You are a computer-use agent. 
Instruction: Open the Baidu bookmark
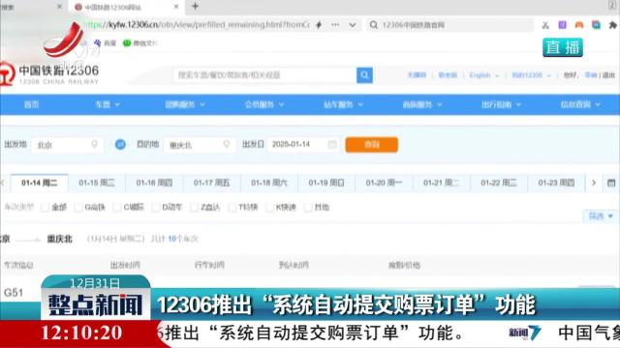click(x=106, y=43)
